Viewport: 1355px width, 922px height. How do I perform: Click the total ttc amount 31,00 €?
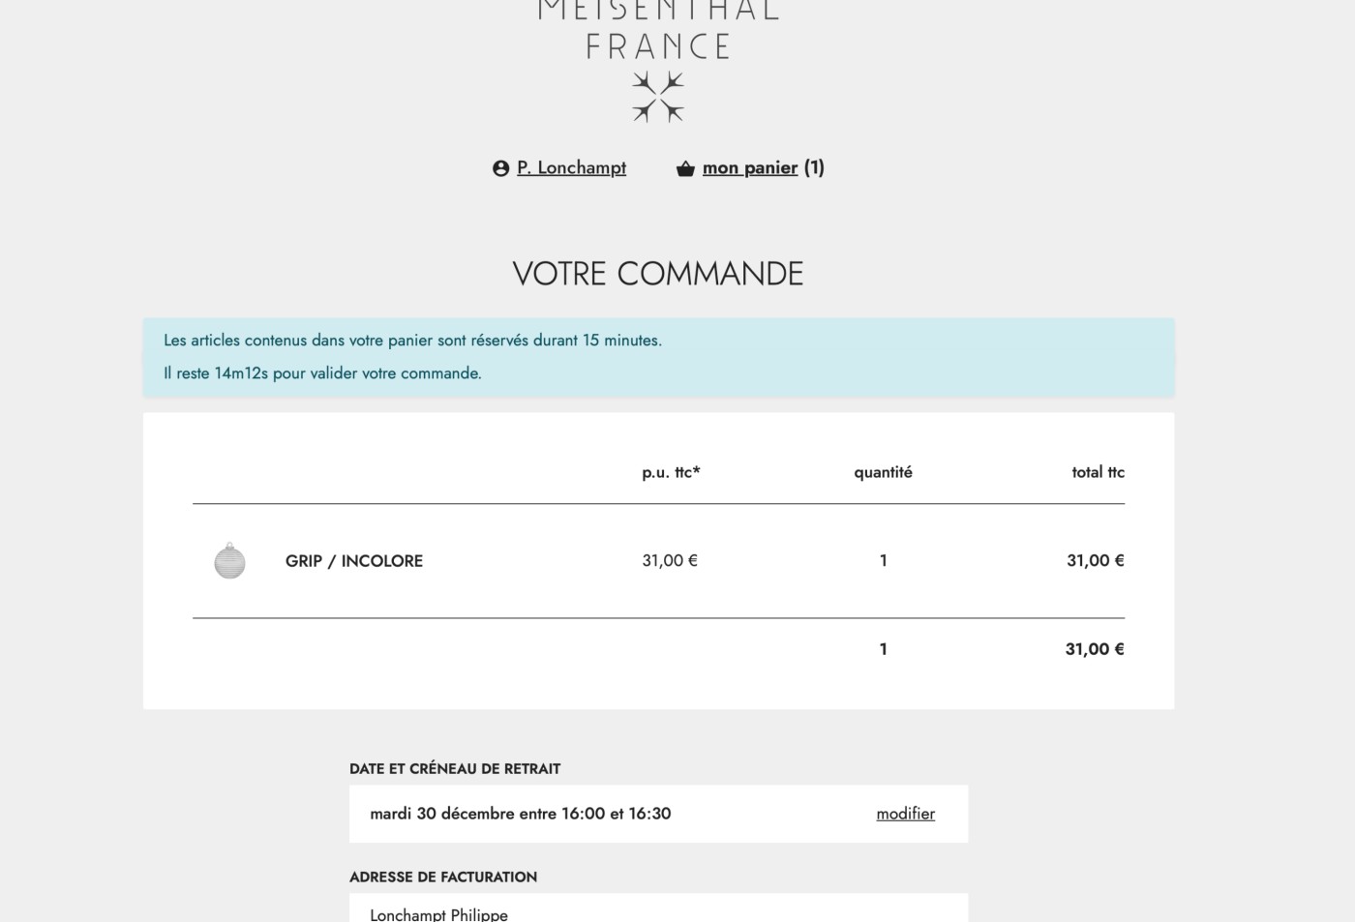coord(1095,560)
